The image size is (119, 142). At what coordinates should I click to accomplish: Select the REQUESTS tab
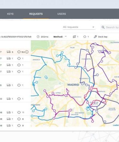coord(36,14)
